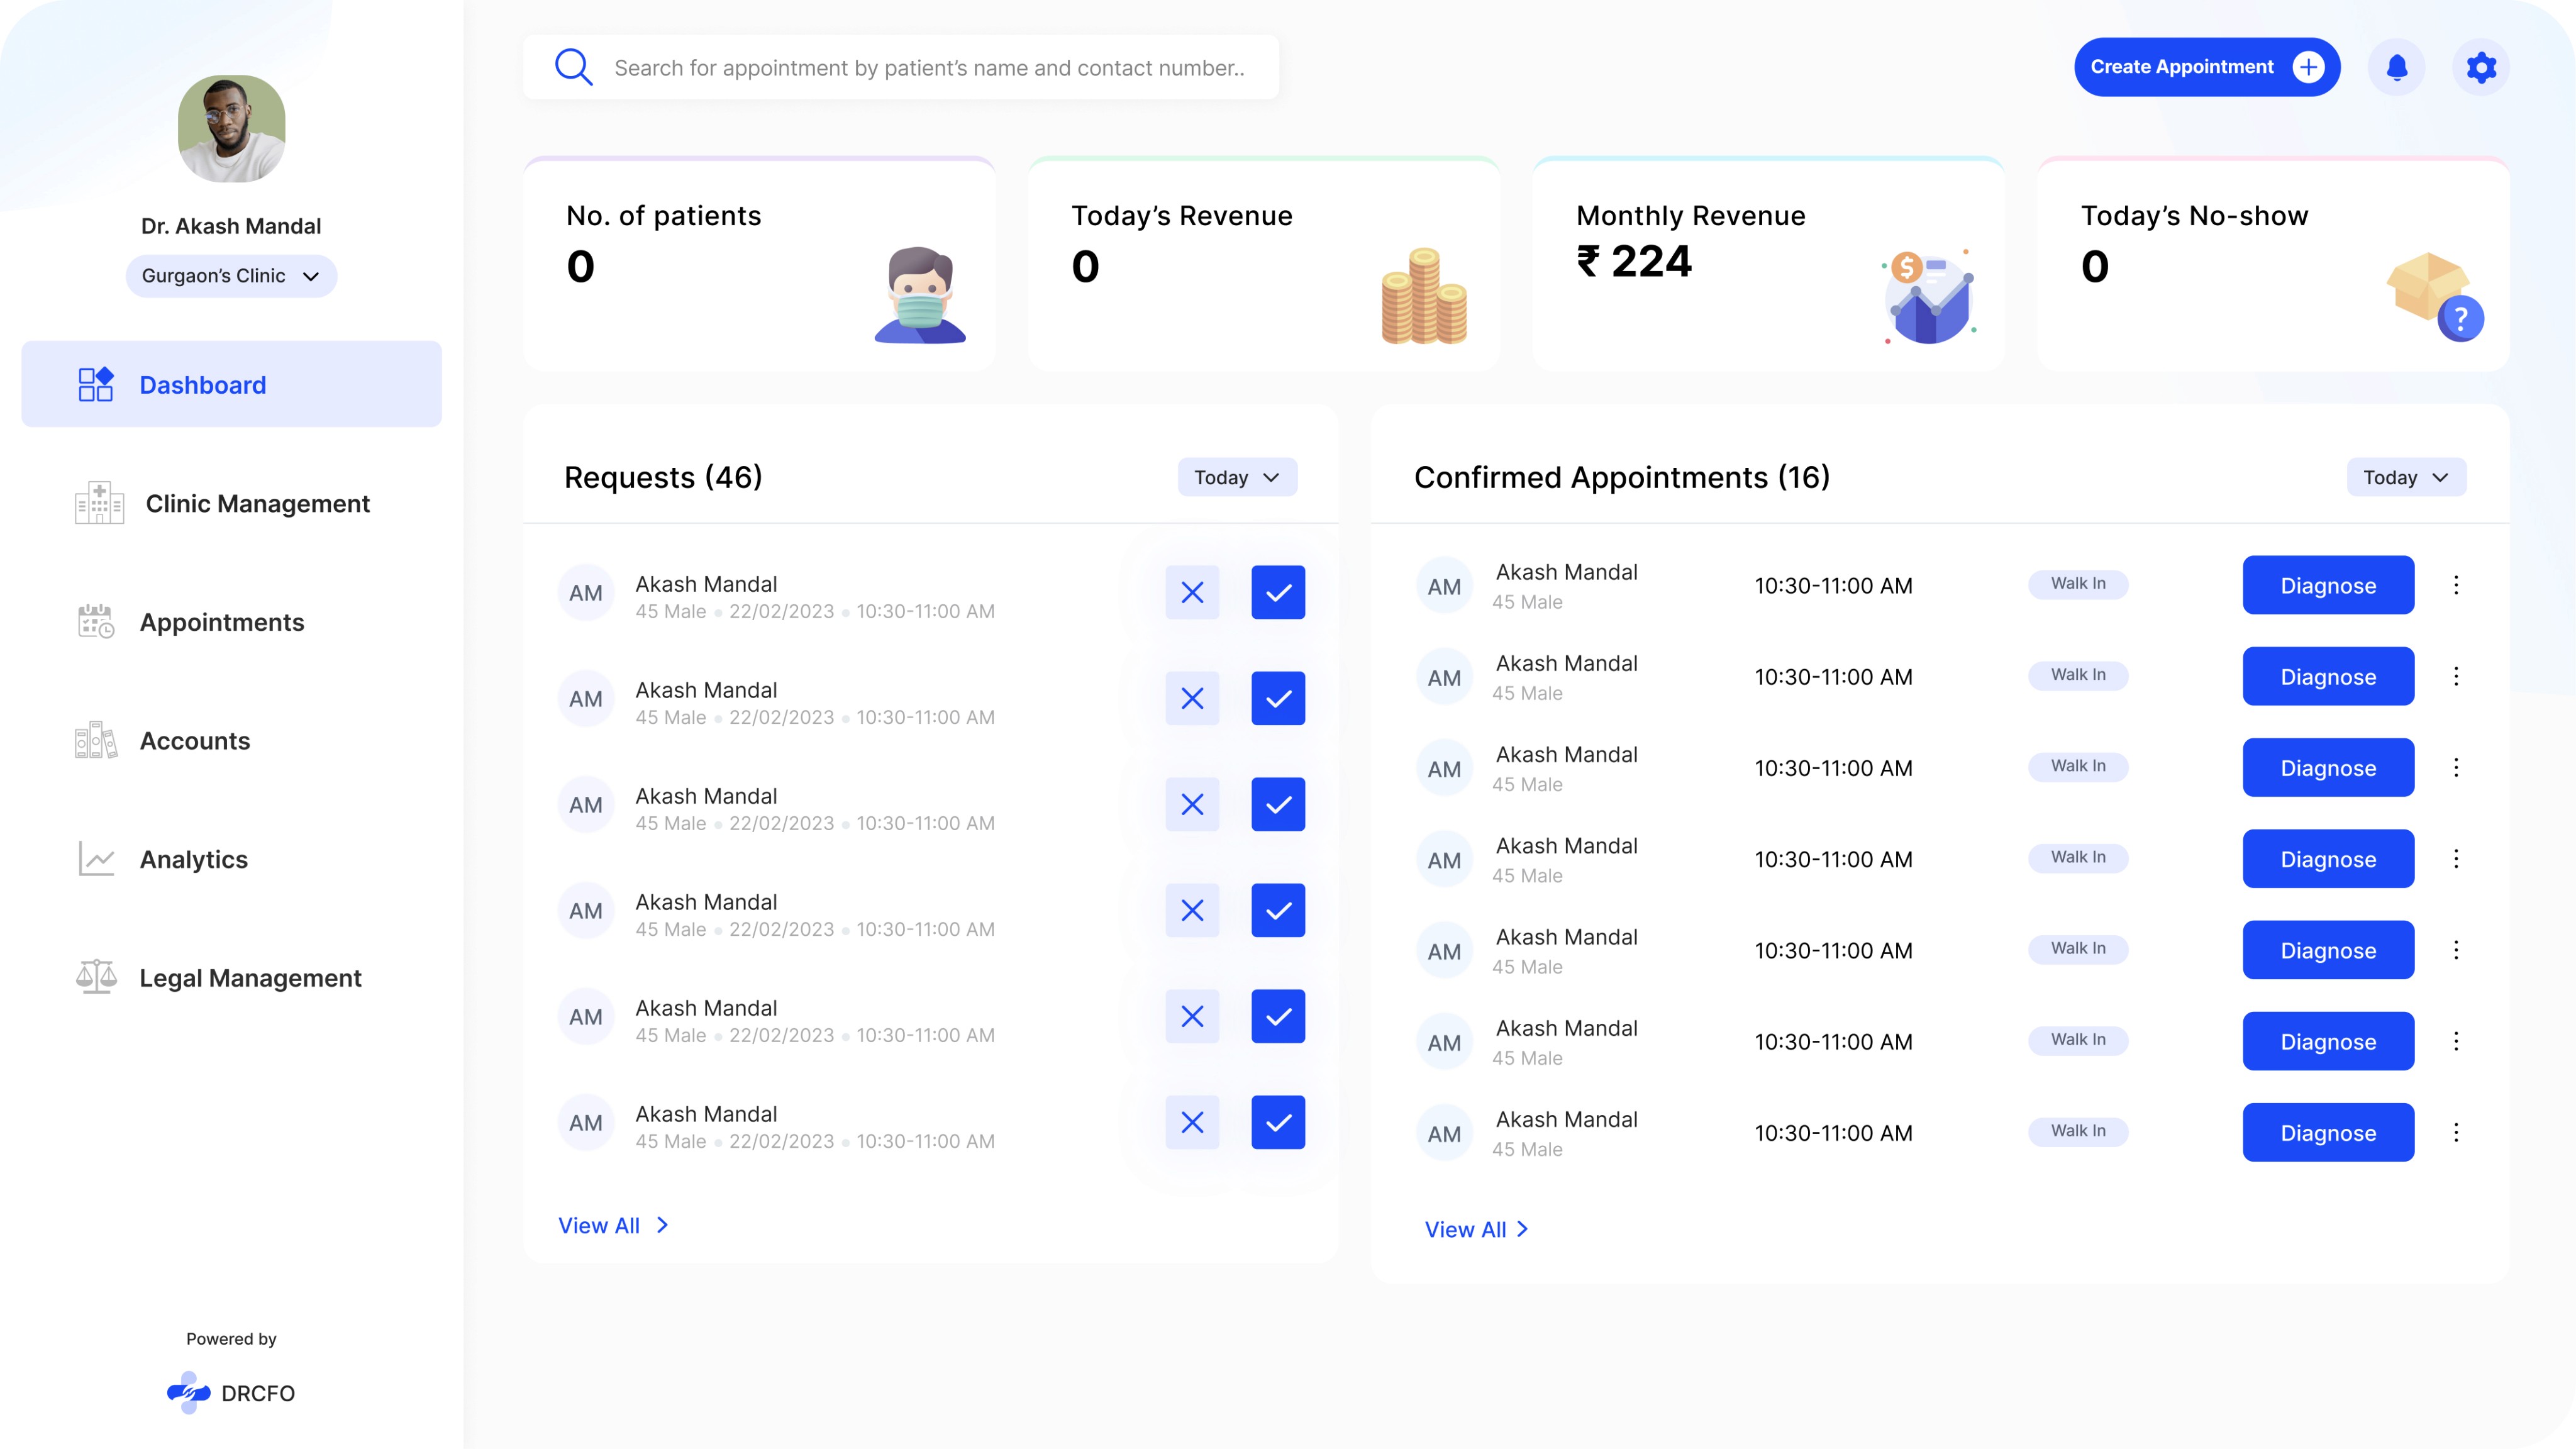Click Diagnose on second confirmed appointment

[2327, 677]
